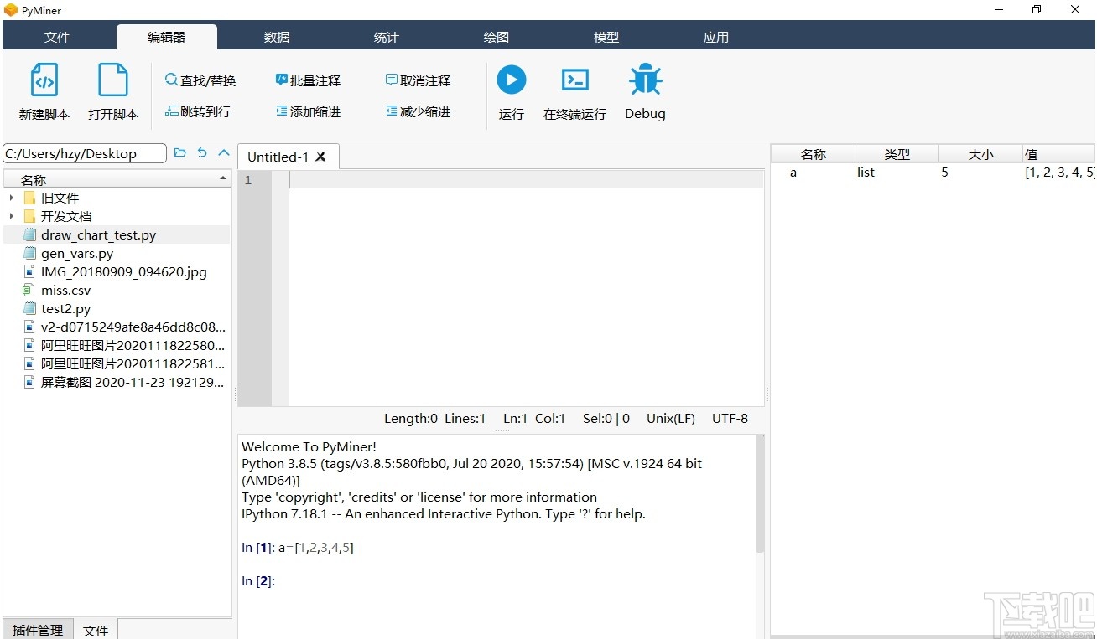
Task: Click 批量注释 to comment lines
Action: click(309, 80)
